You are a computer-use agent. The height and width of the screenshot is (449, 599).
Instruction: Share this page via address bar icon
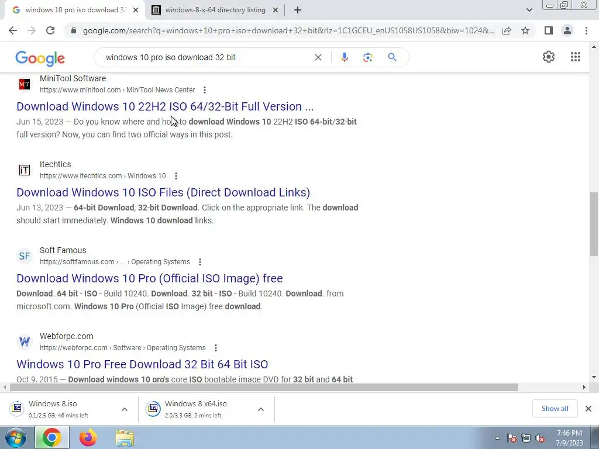tap(507, 30)
